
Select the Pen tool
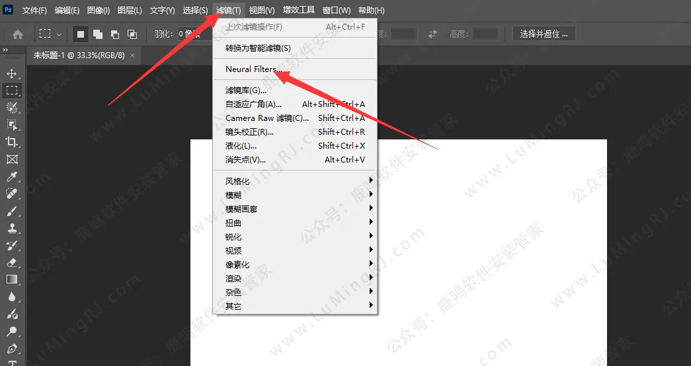(12, 349)
